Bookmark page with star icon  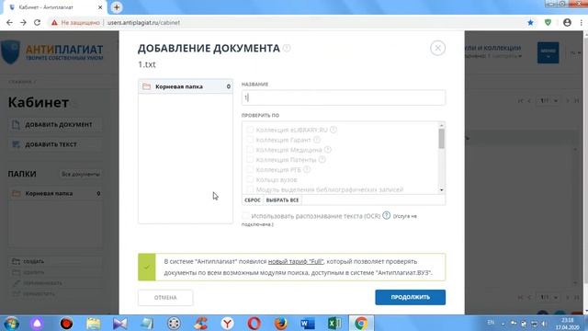[530, 22]
